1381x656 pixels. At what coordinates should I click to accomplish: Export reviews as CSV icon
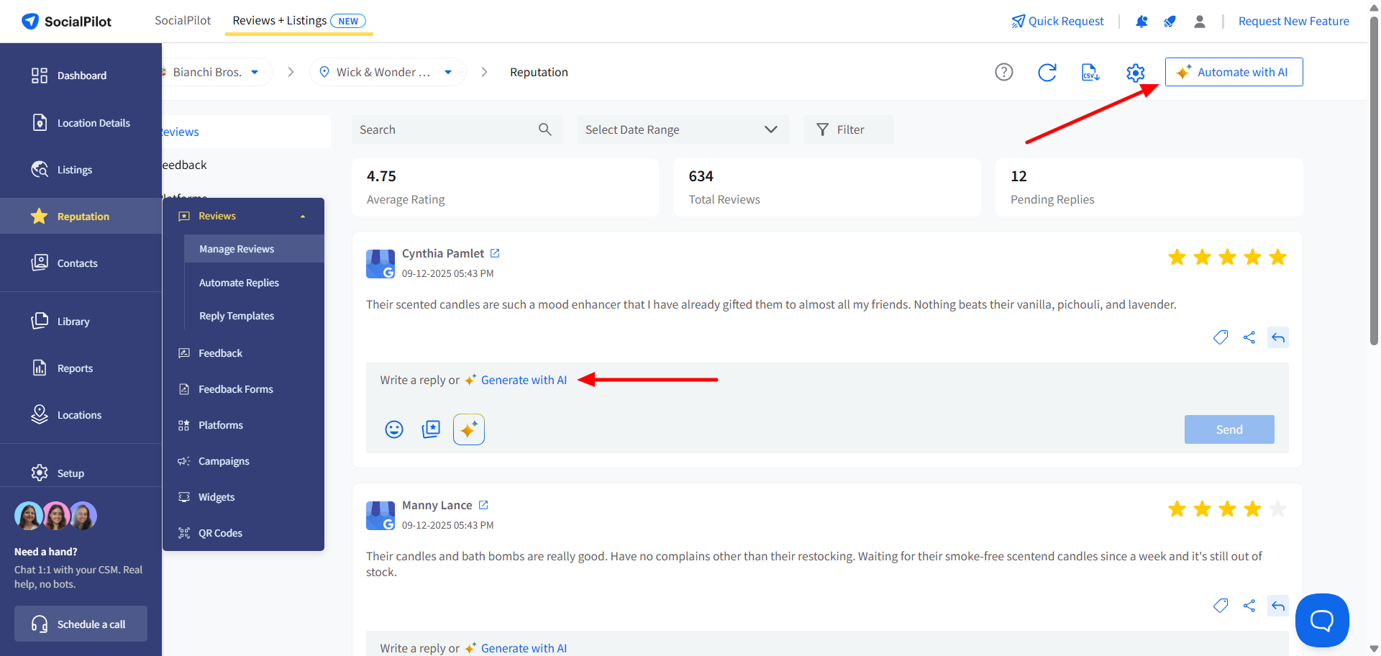(x=1090, y=72)
